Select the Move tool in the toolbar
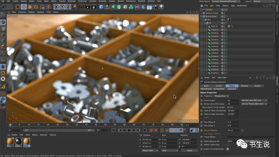The height and width of the screenshot is (157, 279). pyautogui.click(x=24, y=6)
